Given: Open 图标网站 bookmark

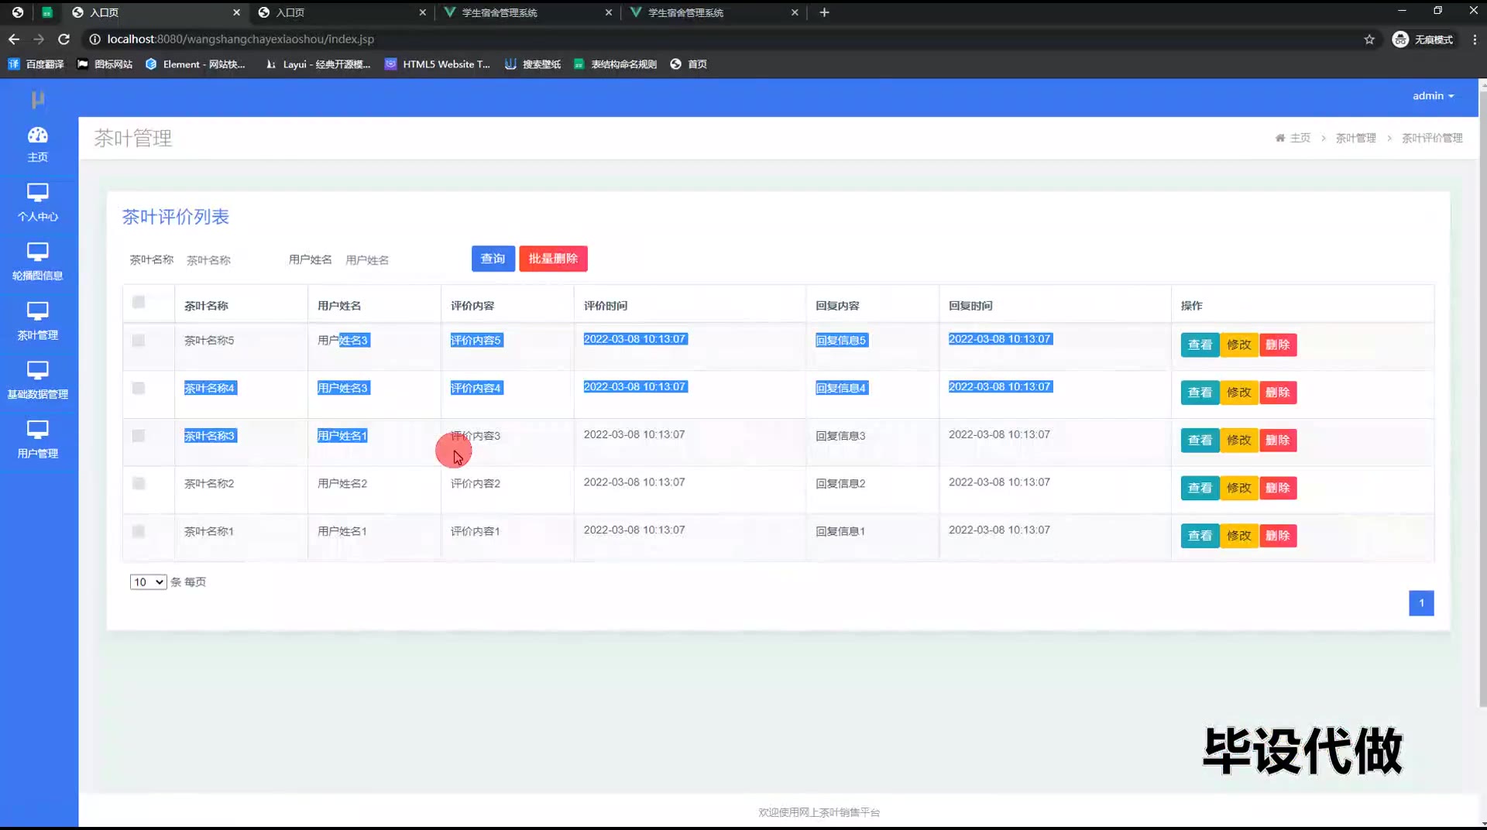Looking at the screenshot, I should click(105, 64).
